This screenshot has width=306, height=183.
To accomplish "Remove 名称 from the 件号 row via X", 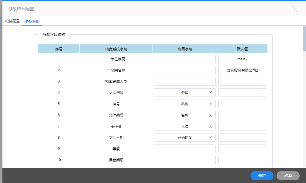I will click(210, 104).
